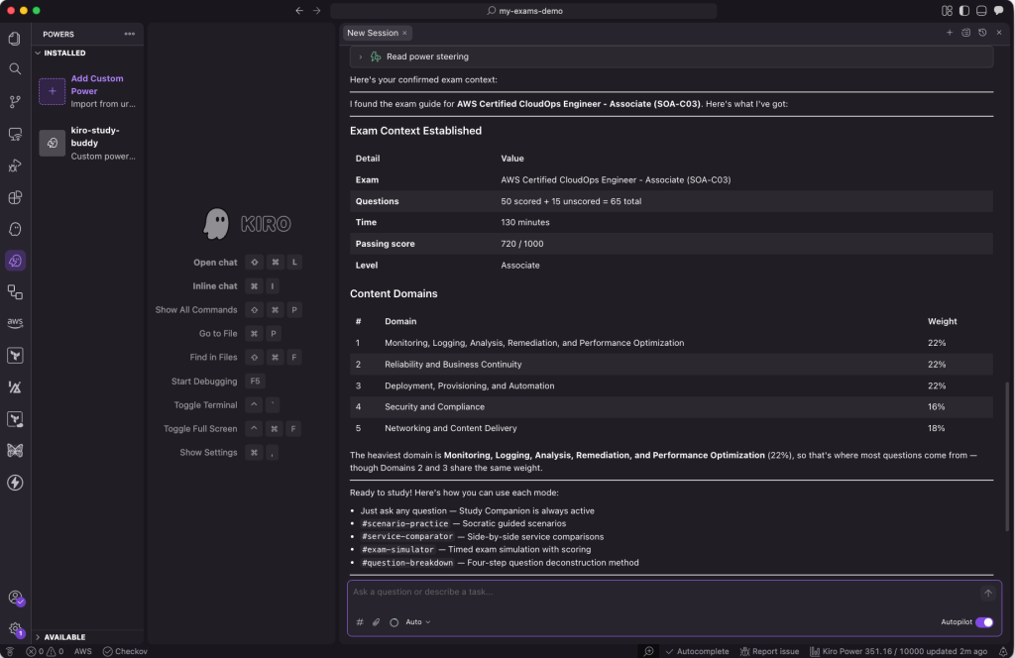
Task: Click the notification bell in status bar
Action: click(1003, 651)
